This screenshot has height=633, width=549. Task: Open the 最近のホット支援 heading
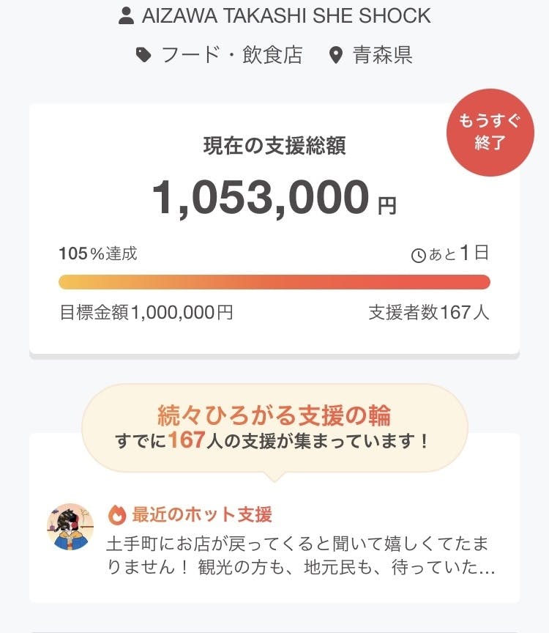pos(202,514)
